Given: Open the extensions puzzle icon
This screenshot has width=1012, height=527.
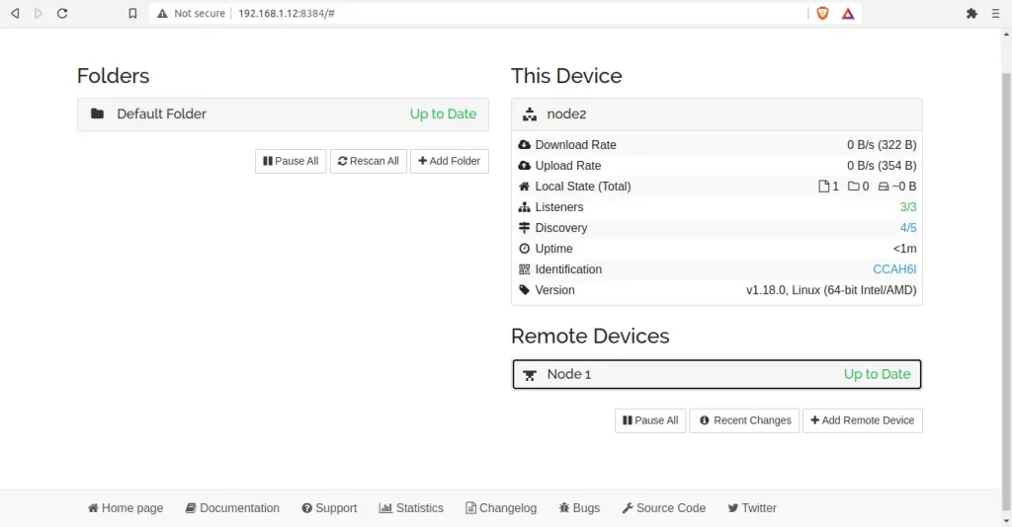Looking at the screenshot, I should (971, 13).
